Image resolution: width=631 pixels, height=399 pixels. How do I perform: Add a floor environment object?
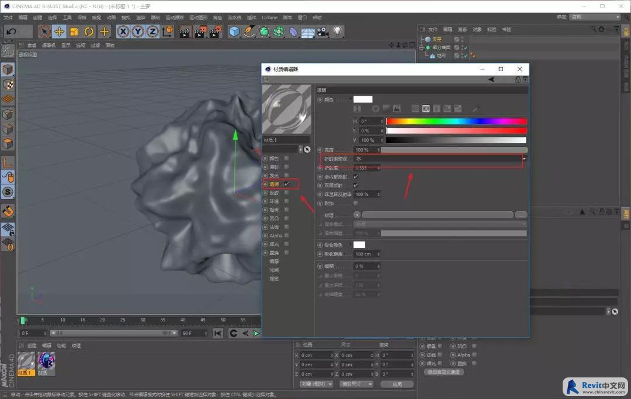coord(308,32)
